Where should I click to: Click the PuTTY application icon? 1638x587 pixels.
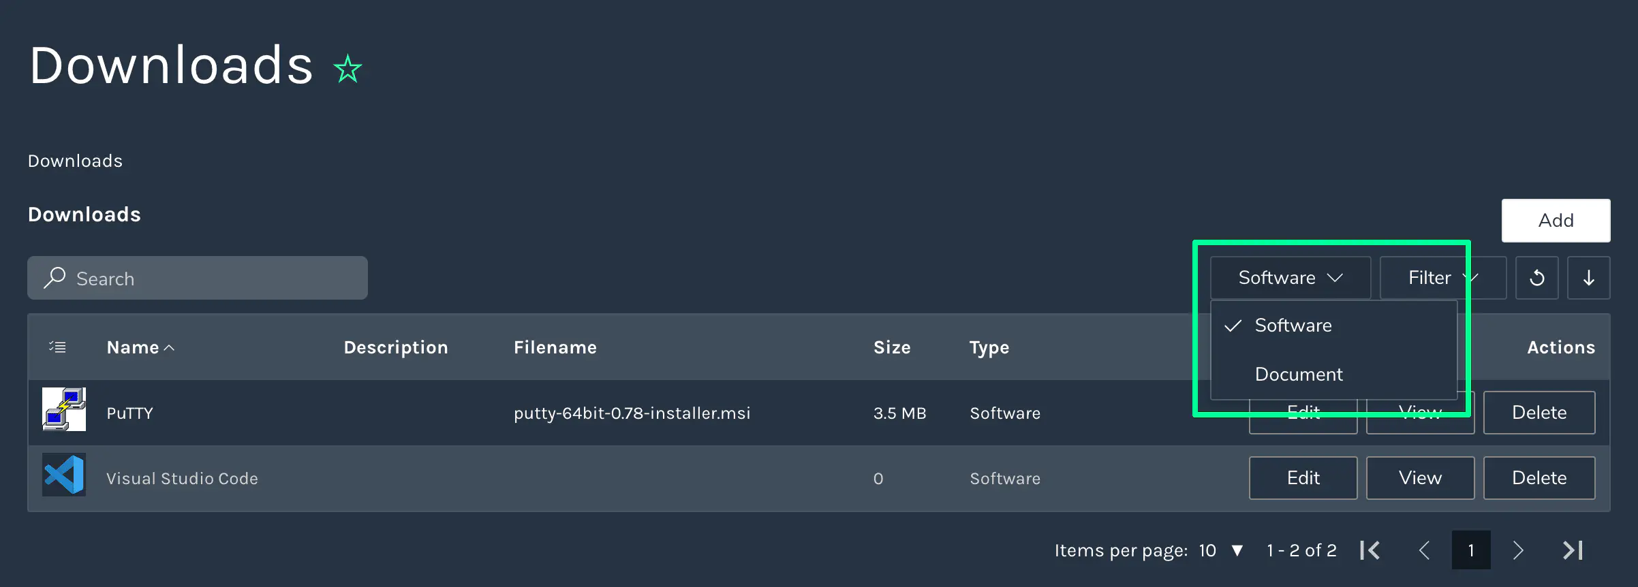coord(64,409)
